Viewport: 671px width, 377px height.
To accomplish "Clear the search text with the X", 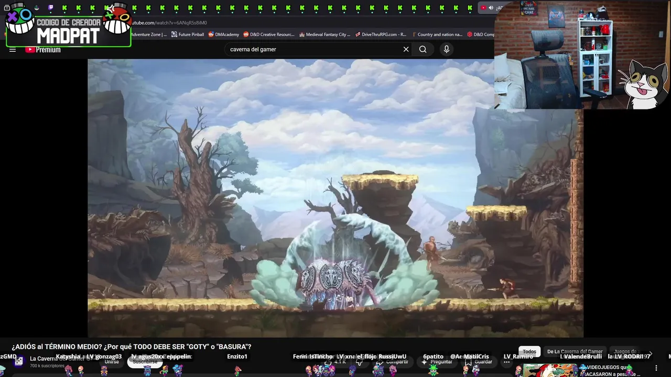I will point(406,49).
